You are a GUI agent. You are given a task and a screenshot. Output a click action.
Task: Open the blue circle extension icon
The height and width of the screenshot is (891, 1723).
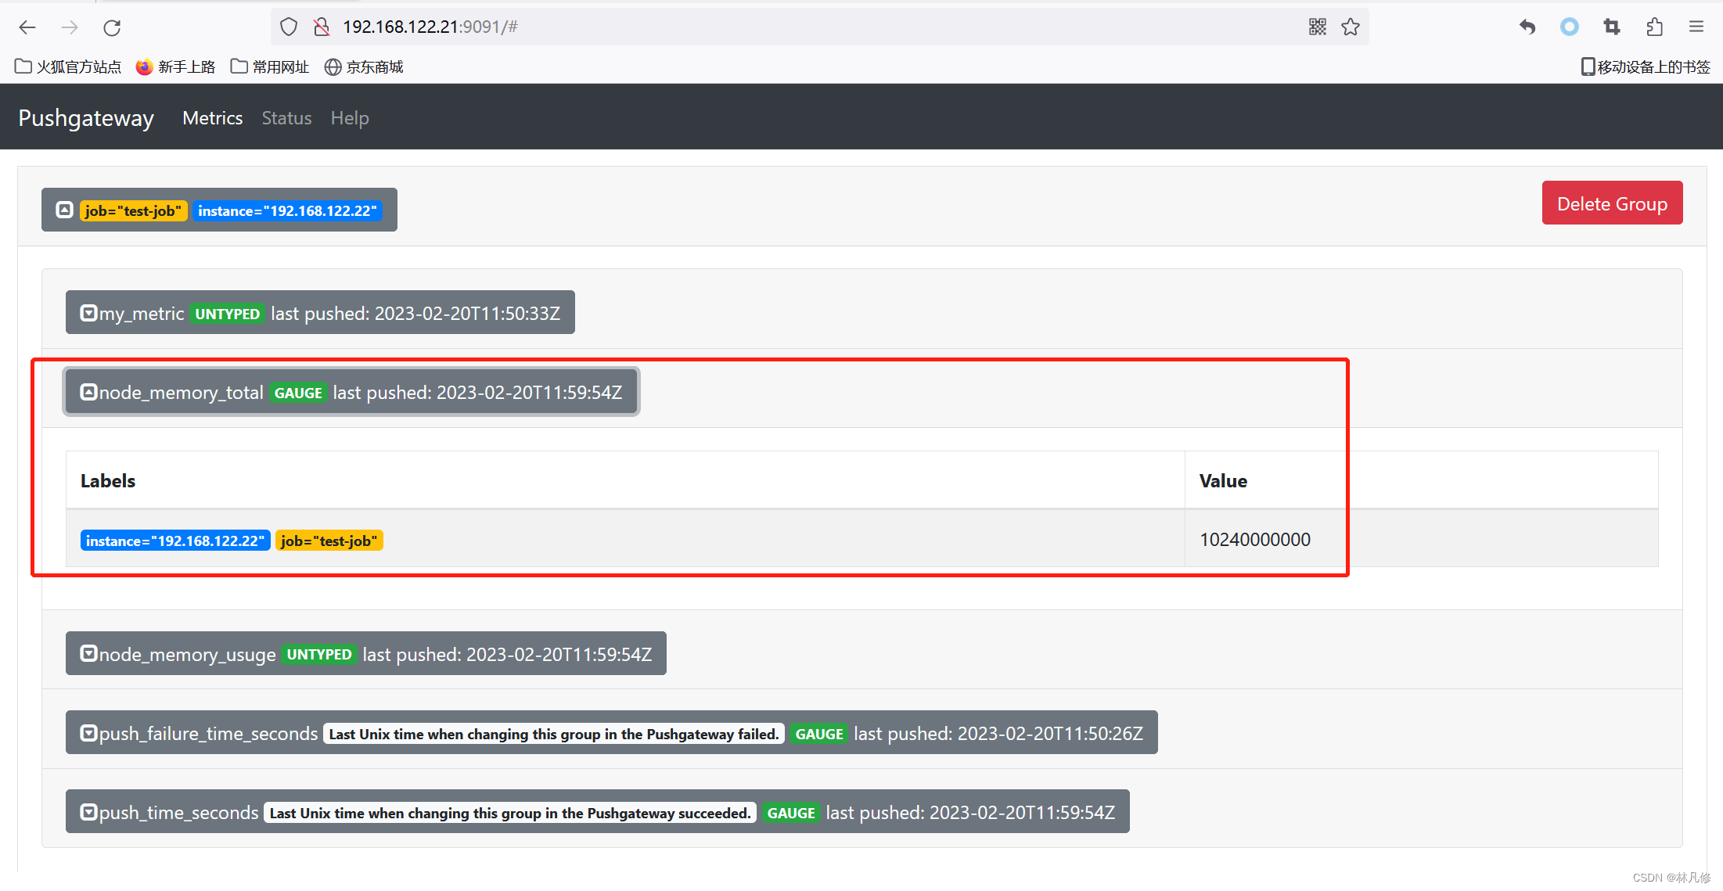[1570, 27]
